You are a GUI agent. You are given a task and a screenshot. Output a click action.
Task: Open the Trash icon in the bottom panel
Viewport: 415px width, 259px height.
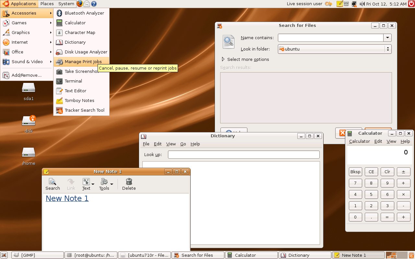point(411,255)
